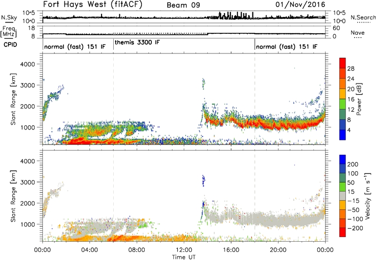Click the "4000" tick of the power panel
This screenshot has height=260, width=376.
(x=28, y=64)
